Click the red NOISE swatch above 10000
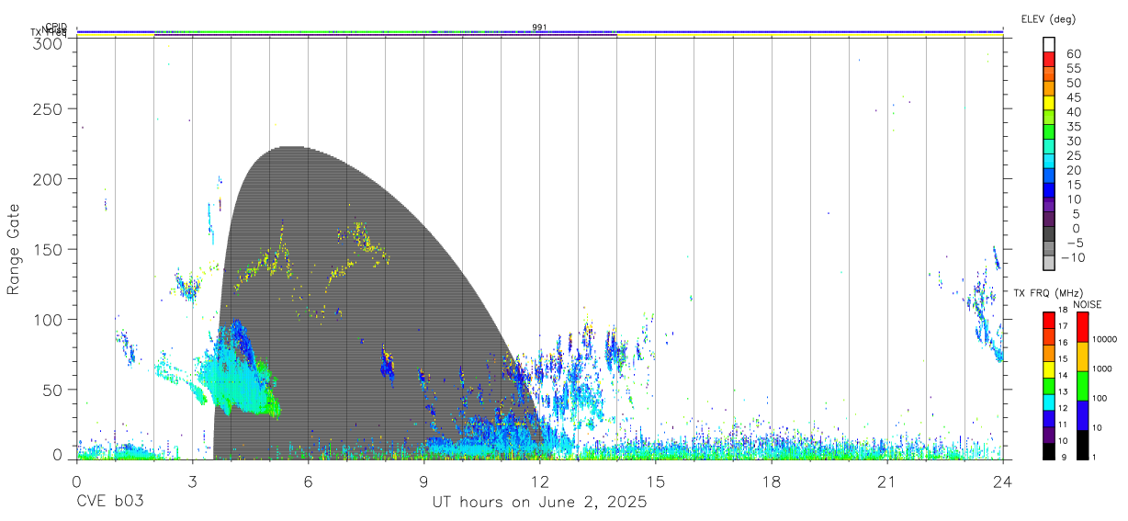The width and height of the screenshot is (1128, 521). point(1082,326)
